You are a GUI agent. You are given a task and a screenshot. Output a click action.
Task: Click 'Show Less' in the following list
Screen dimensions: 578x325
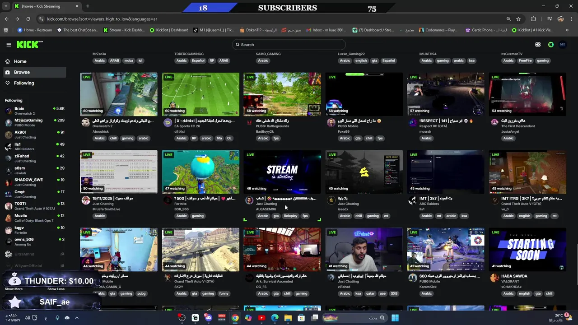(56, 289)
